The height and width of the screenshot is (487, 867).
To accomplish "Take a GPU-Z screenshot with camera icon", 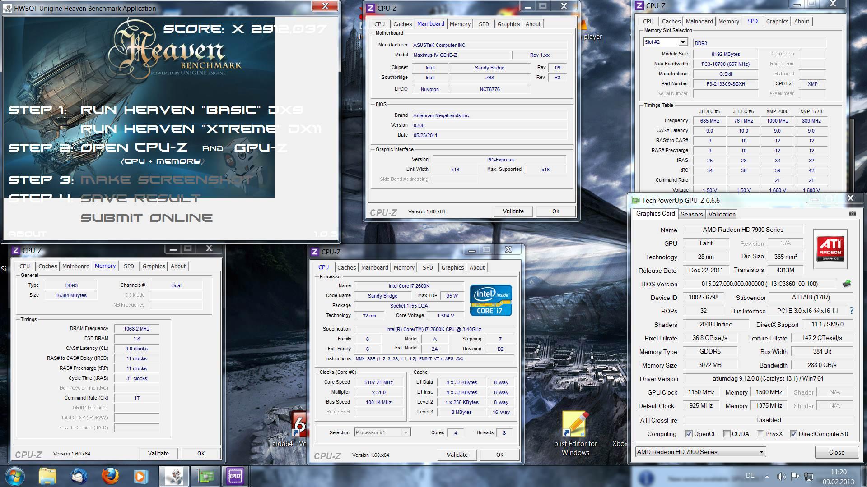I will tap(853, 214).
